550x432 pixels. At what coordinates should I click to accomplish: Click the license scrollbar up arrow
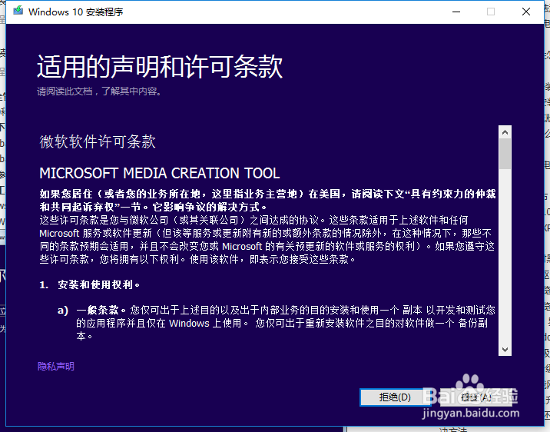(x=505, y=132)
